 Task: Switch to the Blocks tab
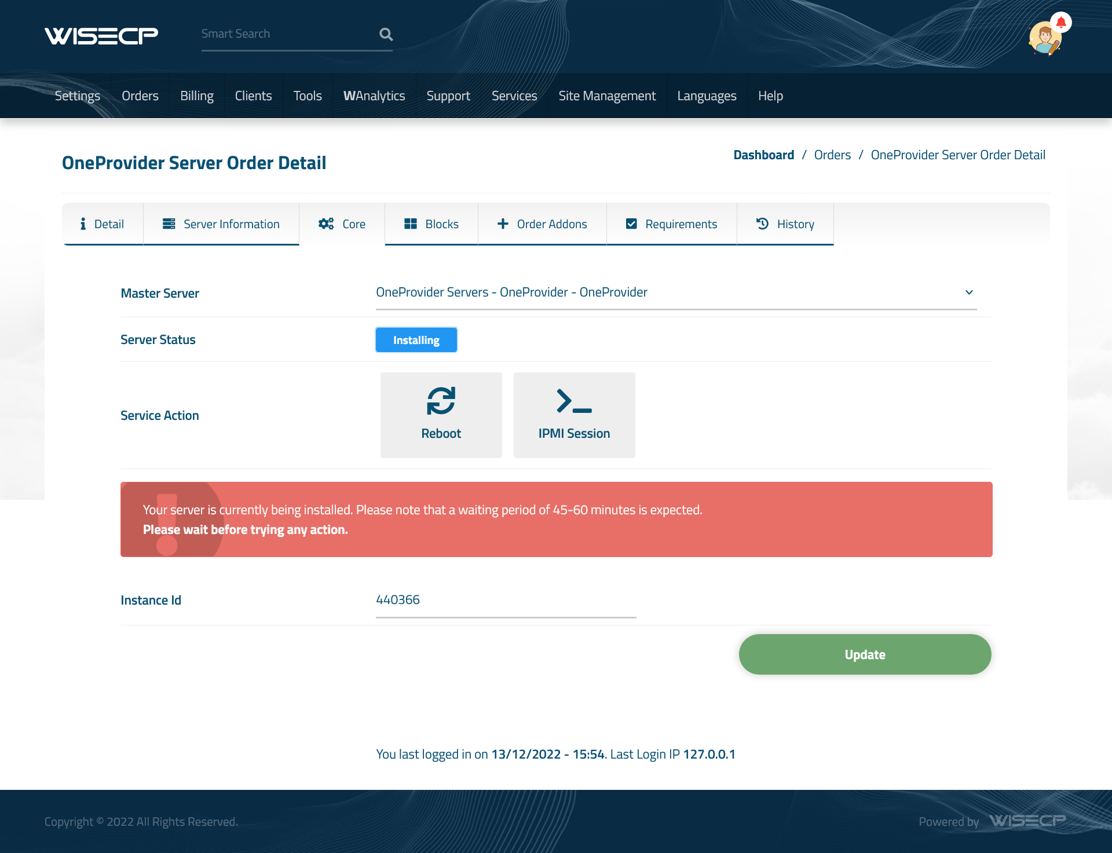point(431,224)
